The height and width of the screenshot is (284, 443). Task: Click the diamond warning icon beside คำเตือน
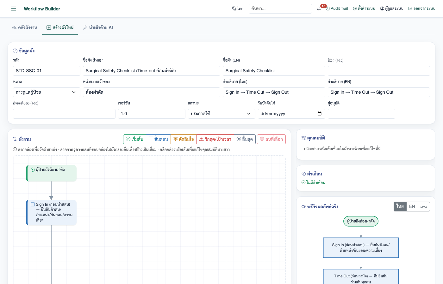(304, 174)
